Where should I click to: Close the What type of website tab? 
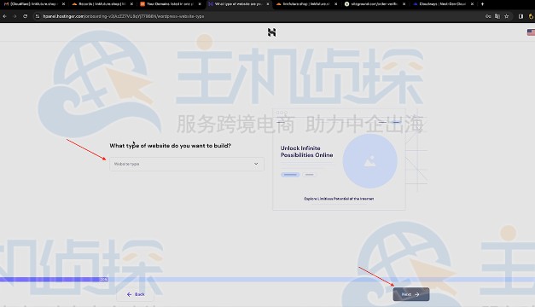click(268, 4)
